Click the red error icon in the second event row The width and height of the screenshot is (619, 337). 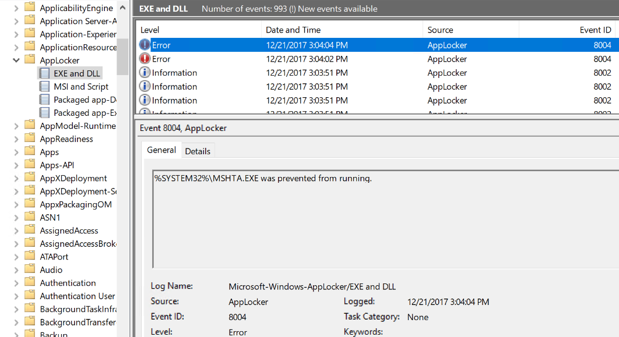tap(145, 59)
